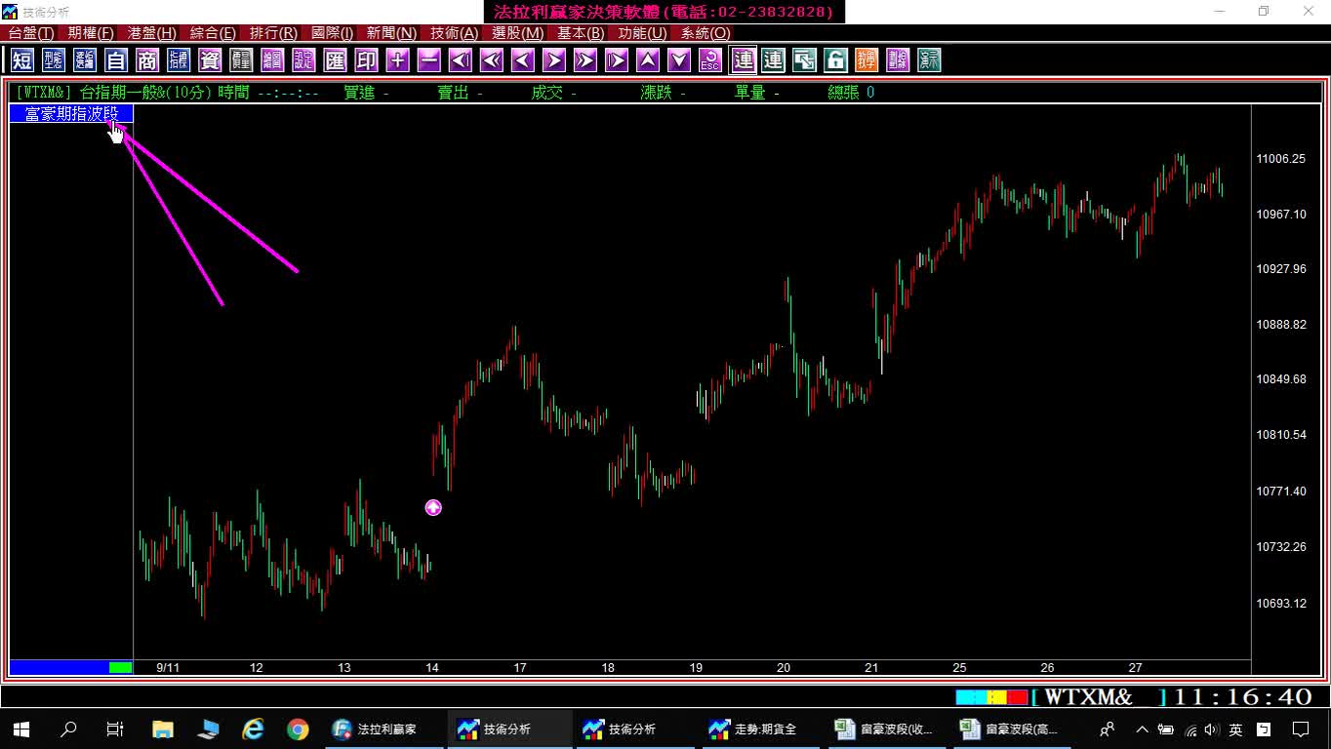Click the 資 toolbar icon
Viewport: 1331px width, 749px height.
tap(210, 60)
